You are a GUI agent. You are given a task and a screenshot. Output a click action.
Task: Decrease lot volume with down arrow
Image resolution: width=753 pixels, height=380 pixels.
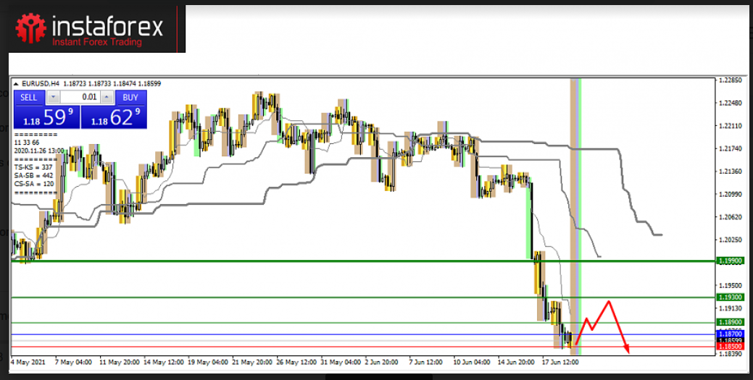click(54, 97)
